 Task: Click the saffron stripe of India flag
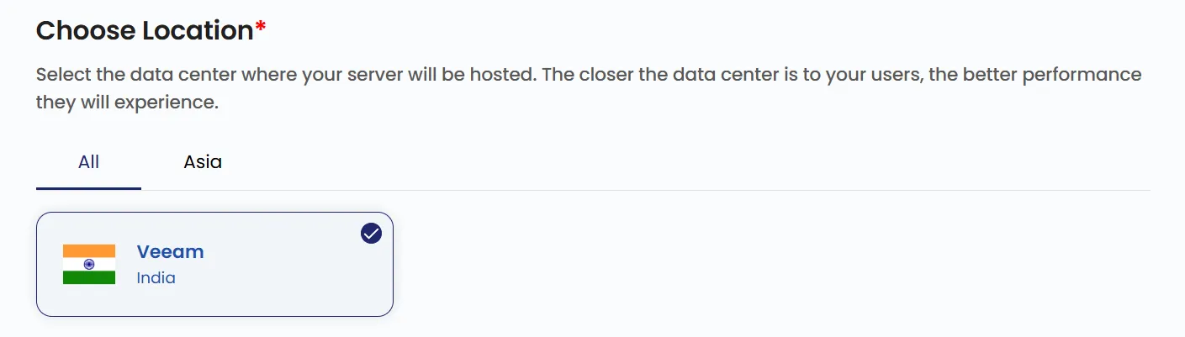tap(89, 251)
